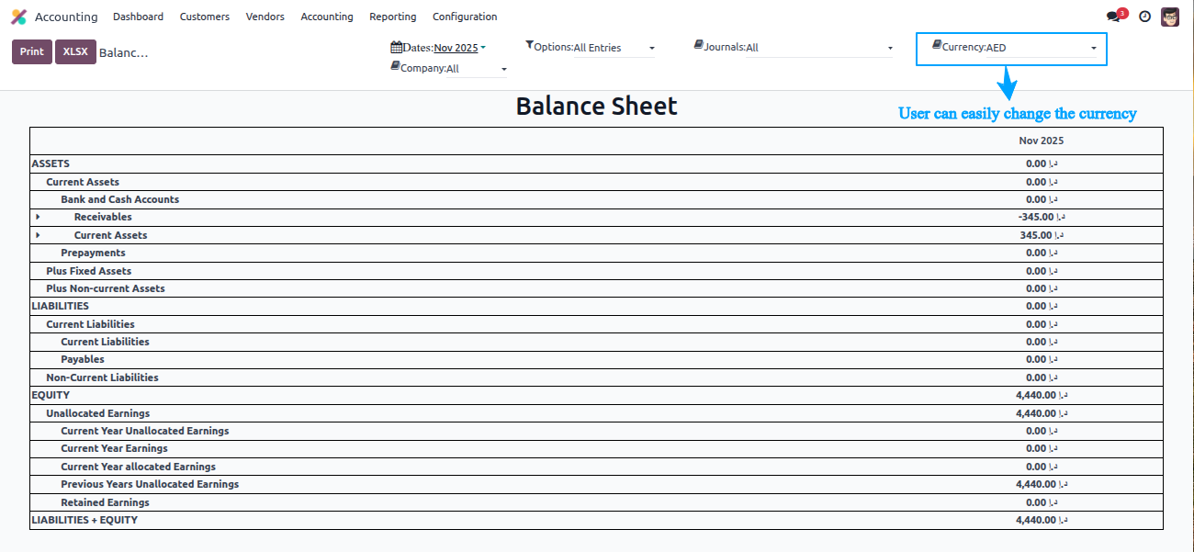Click the EQUITY row label
Screen dimensions: 1194x552
point(51,395)
